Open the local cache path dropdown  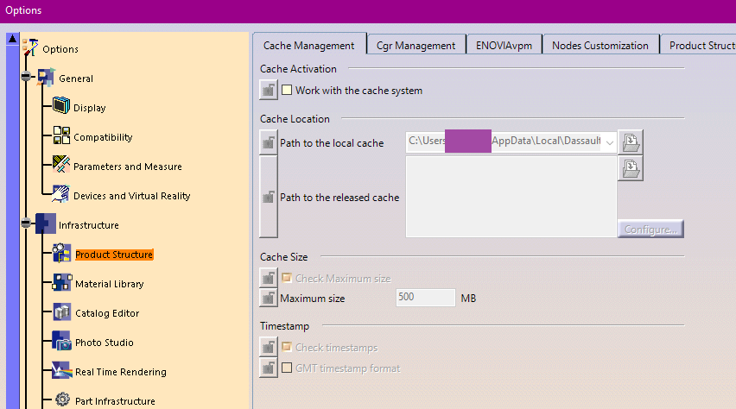tap(610, 142)
